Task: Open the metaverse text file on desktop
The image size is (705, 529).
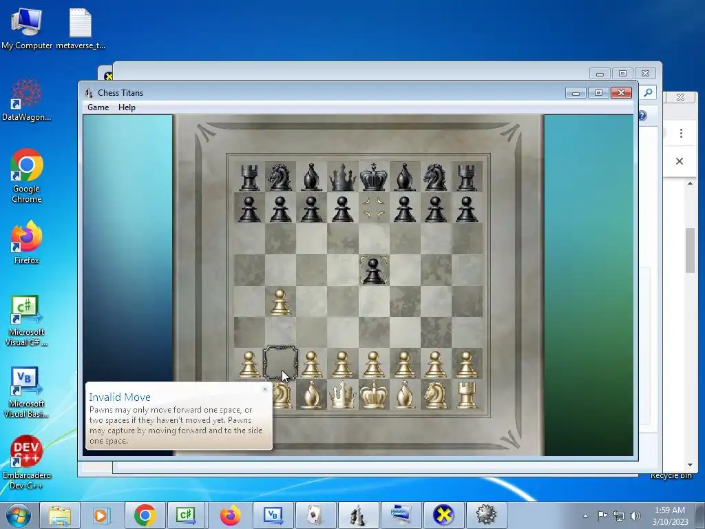Action: coord(81,28)
